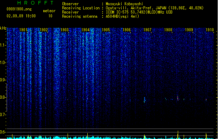The width and height of the screenshot is (218, 139).
Task: Click the 0.8 kHz axis label
Action: click(x=3, y=97)
